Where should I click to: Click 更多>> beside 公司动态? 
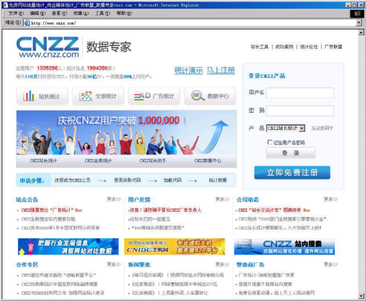(x=331, y=199)
